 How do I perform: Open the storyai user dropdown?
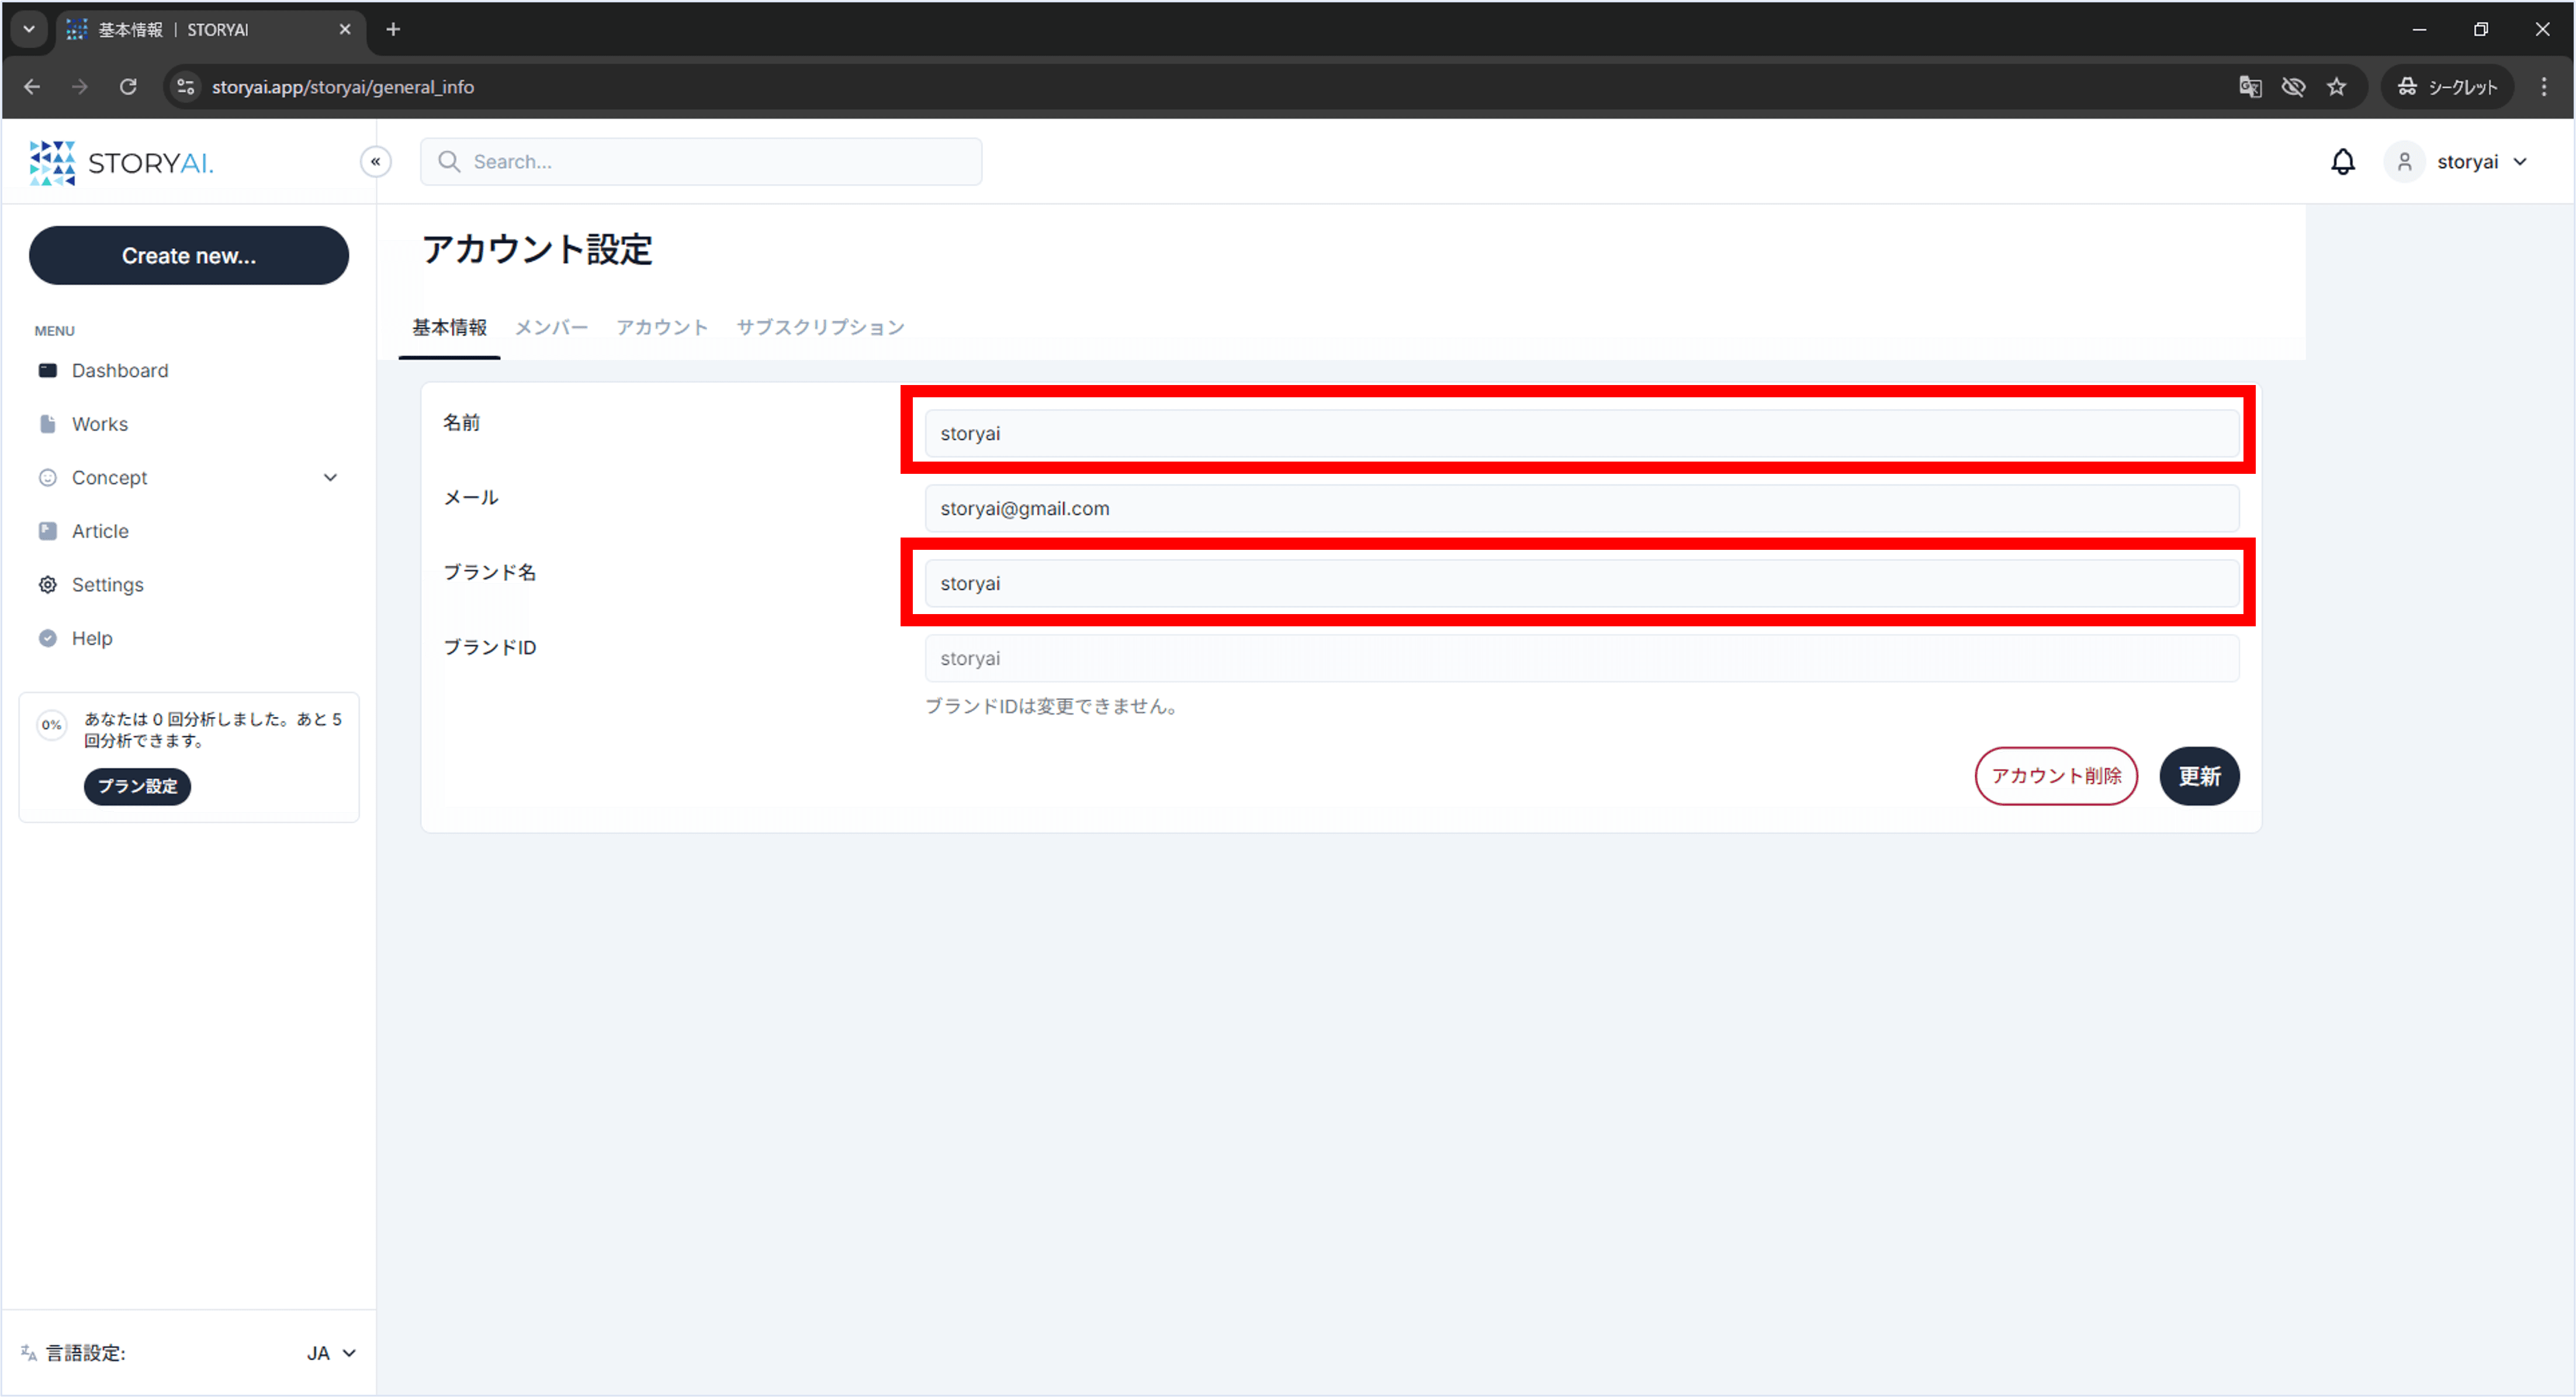point(2481,162)
